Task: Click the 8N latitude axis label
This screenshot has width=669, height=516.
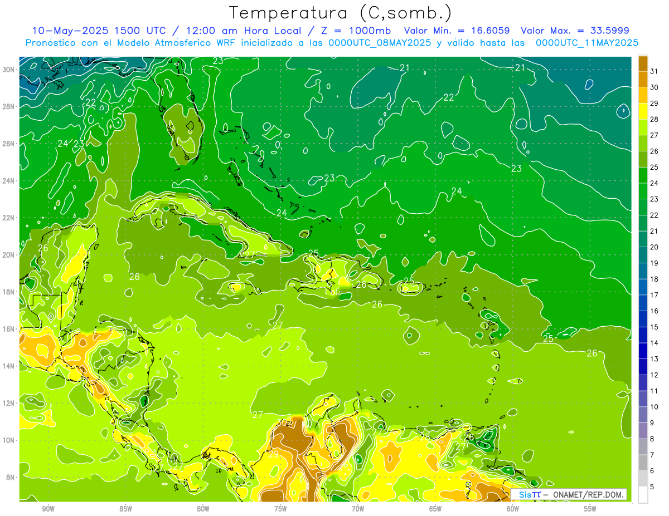Action: point(11,478)
